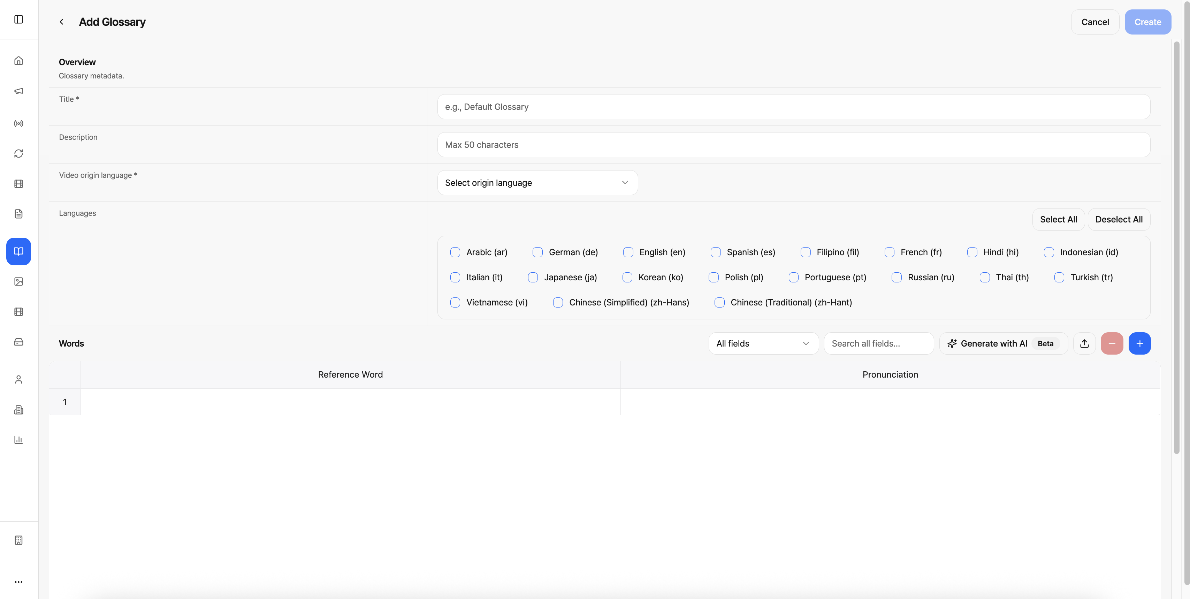Toggle the sidebar panel icon
Screen dimensions: 1190x599
(18, 20)
